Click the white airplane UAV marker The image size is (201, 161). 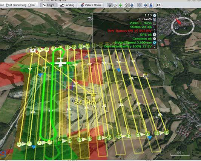coord(60,62)
